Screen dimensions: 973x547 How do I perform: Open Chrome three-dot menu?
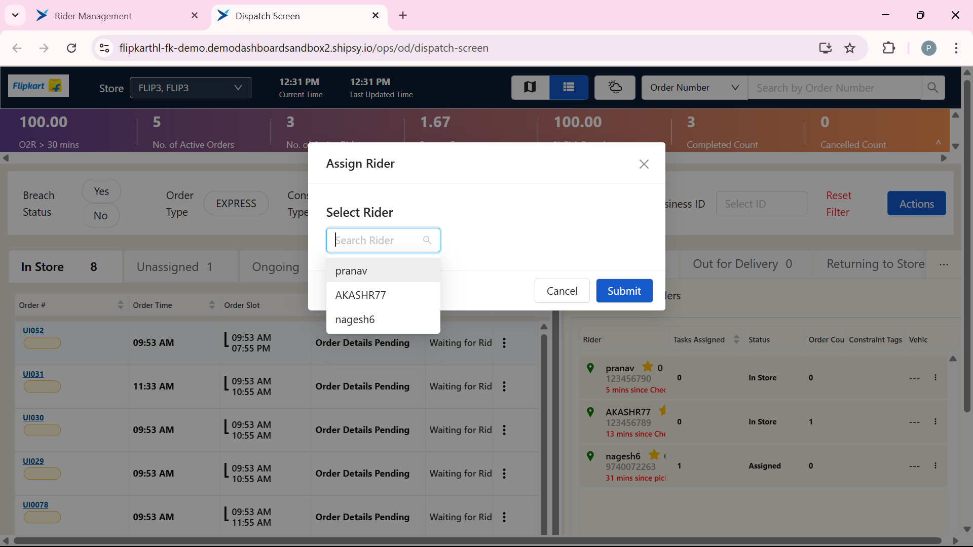click(956, 48)
